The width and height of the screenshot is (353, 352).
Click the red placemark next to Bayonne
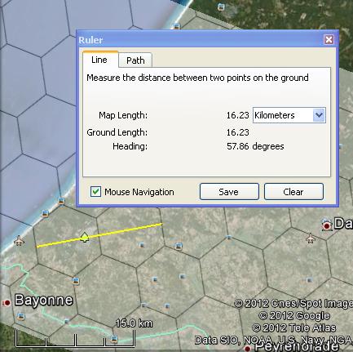point(7,303)
